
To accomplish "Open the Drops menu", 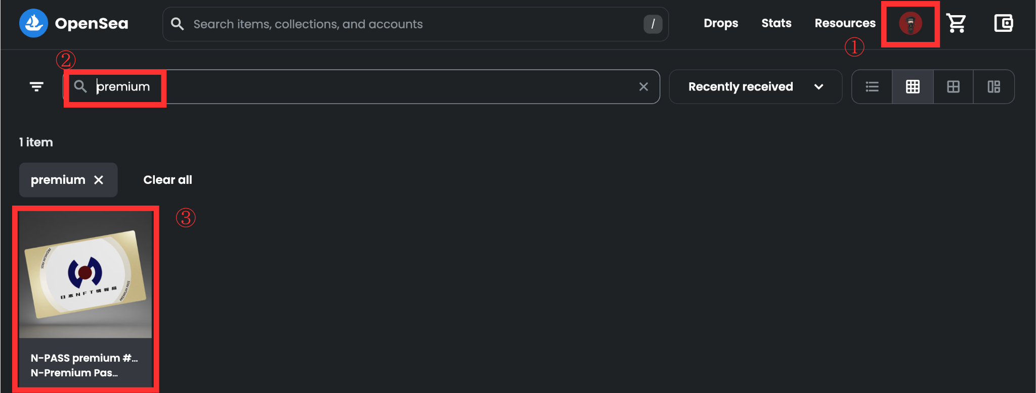I will (721, 23).
